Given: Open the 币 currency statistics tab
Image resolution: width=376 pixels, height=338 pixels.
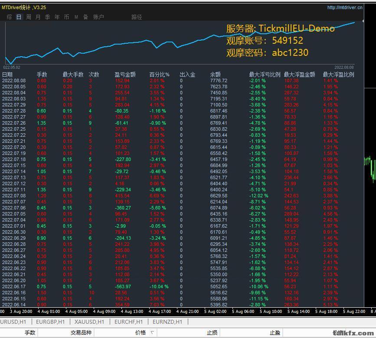Looking at the screenshot, I should (x=66, y=17).
